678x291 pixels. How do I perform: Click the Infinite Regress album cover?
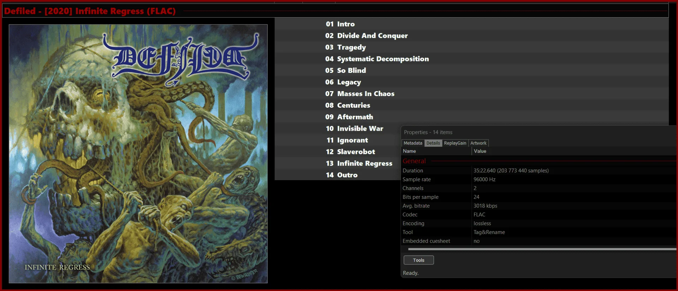(138, 154)
